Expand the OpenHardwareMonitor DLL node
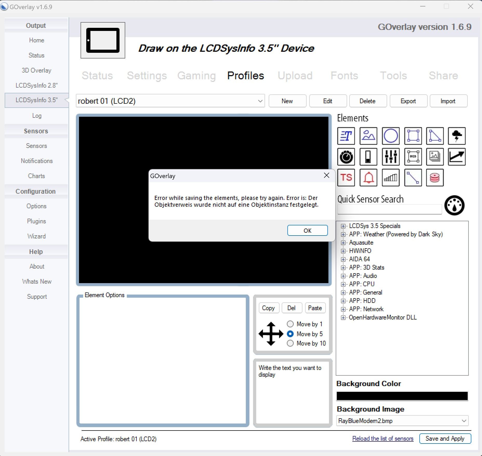Viewport: 482px width, 456px height. pyautogui.click(x=343, y=317)
